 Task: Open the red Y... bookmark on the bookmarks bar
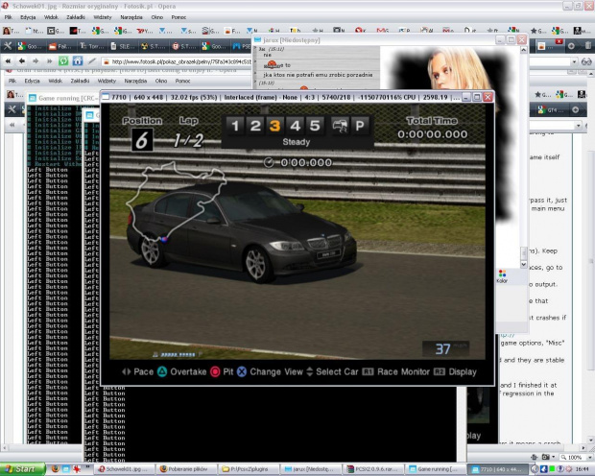coord(144,31)
